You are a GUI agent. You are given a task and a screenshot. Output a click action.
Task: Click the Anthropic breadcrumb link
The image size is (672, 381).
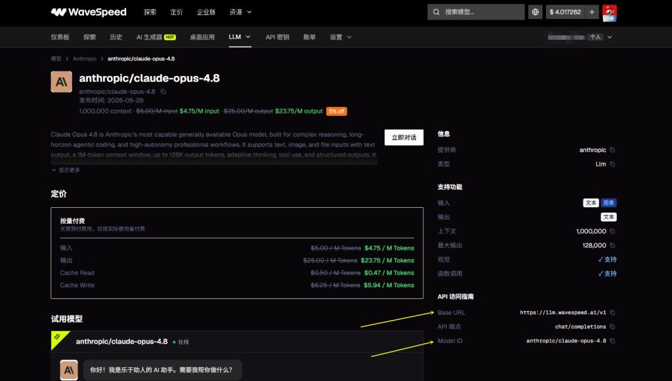point(85,58)
